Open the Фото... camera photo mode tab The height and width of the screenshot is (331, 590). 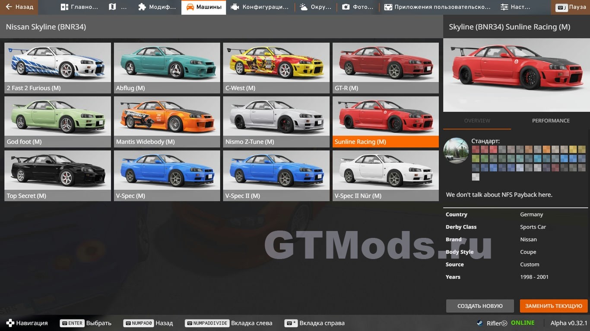pos(357,7)
